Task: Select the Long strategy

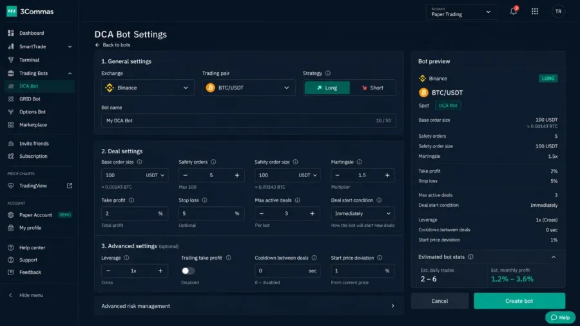Action: point(327,88)
